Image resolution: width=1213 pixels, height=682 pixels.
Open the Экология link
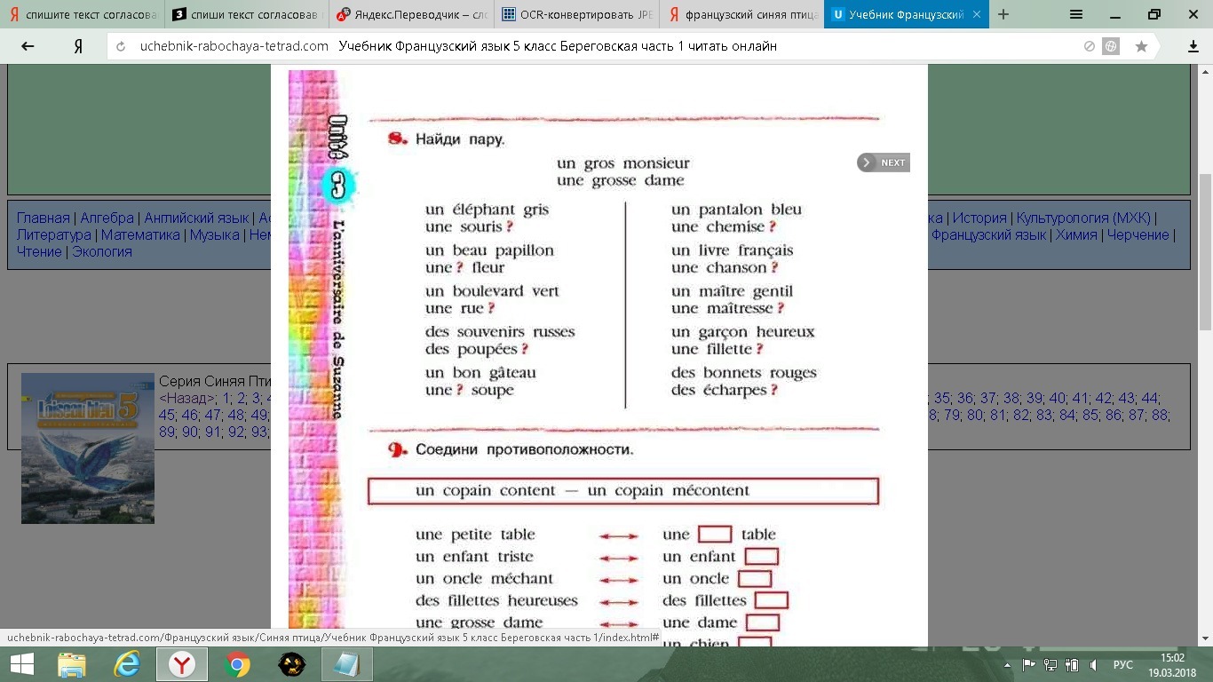pos(102,251)
